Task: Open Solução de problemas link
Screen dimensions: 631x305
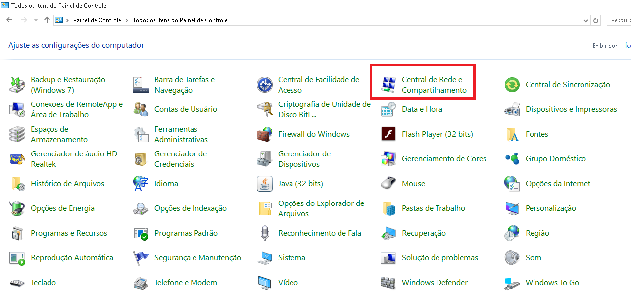Action: point(440,258)
